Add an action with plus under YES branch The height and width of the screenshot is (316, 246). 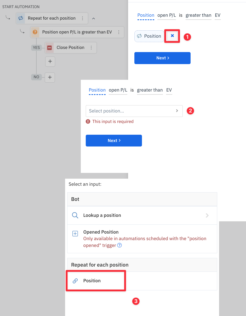(x=50, y=61)
